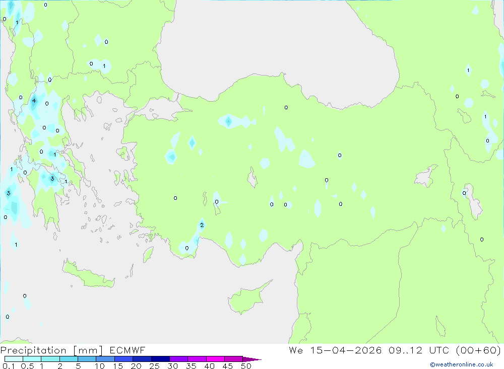Select the 40–45 mm magenta legend swatch
Image resolution: width=504 pixels, height=369 pixels.
215,359
